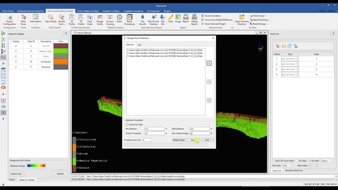Switch to the 2D view in left sidebar

(x=4, y=107)
